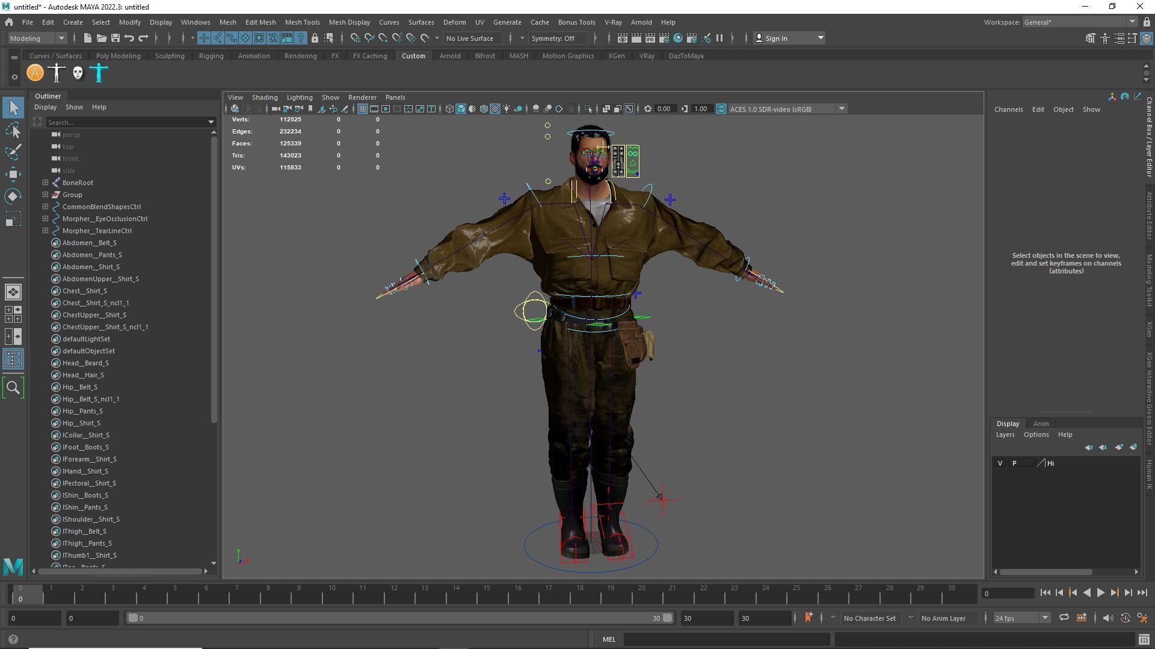The height and width of the screenshot is (649, 1155).
Task: Activate the Rotate tool in toolbox
Action: pyautogui.click(x=13, y=197)
